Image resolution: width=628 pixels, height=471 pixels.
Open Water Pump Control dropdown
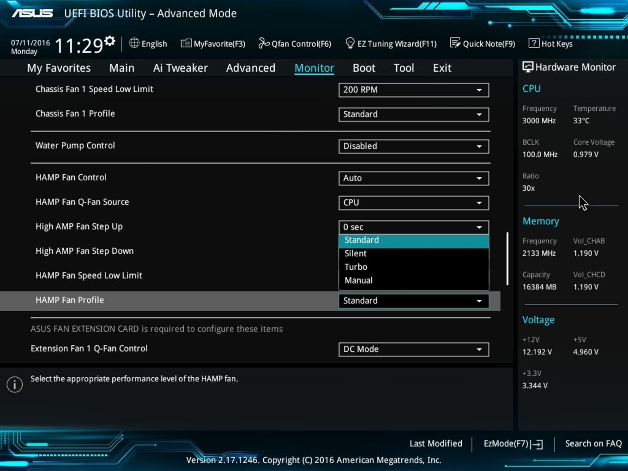click(x=414, y=146)
